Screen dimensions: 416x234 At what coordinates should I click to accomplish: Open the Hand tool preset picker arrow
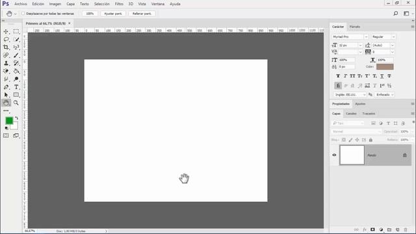click(x=15, y=14)
